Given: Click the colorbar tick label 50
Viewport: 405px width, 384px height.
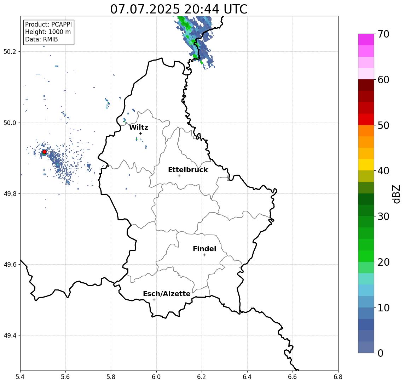Looking at the screenshot, I should 383,125.
